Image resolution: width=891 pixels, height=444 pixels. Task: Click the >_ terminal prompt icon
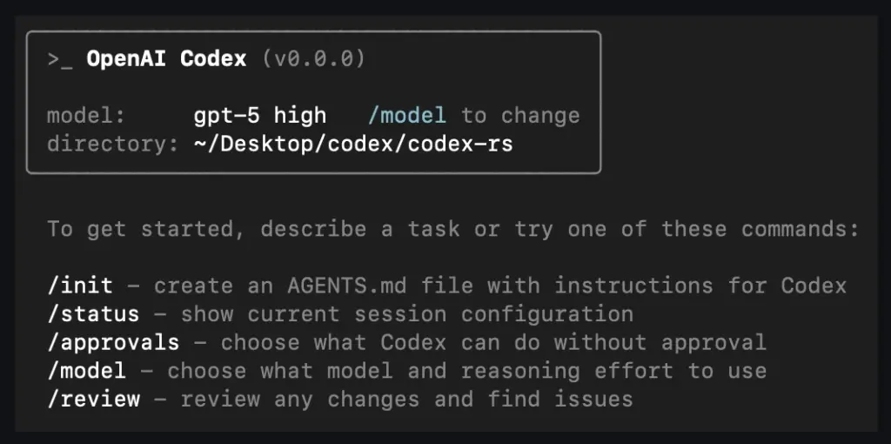tap(61, 60)
